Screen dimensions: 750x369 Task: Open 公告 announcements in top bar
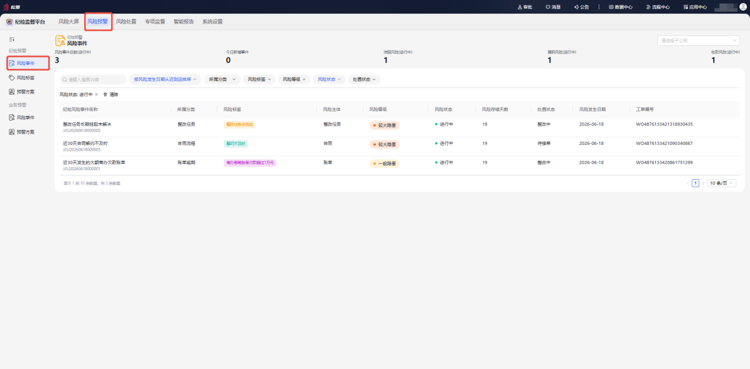pos(581,7)
